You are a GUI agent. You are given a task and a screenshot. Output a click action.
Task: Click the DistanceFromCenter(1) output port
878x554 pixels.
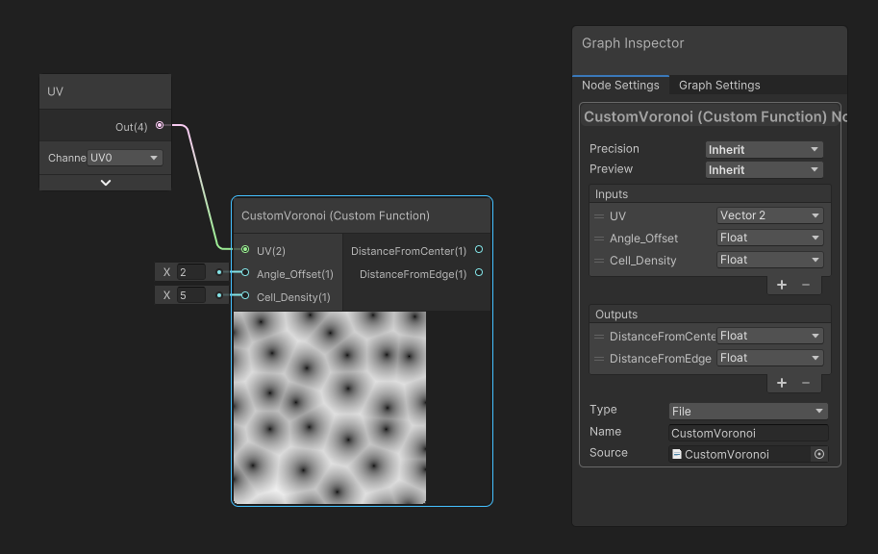tap(478, 249)
